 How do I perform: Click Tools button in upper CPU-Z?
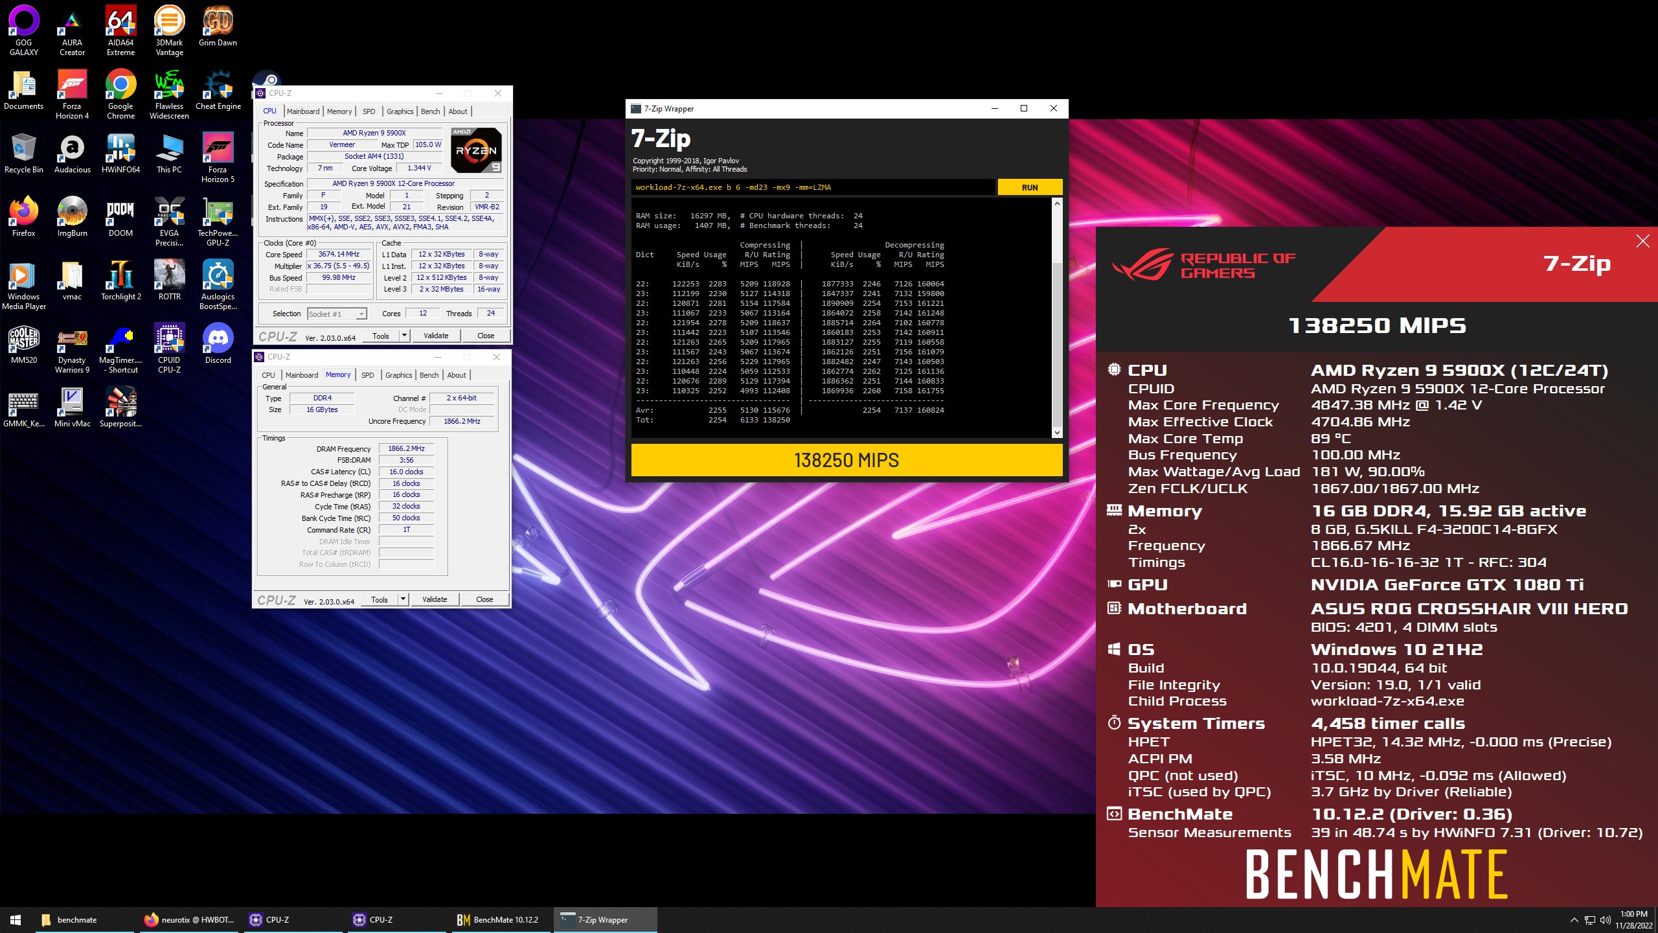(x=381, y=336)
